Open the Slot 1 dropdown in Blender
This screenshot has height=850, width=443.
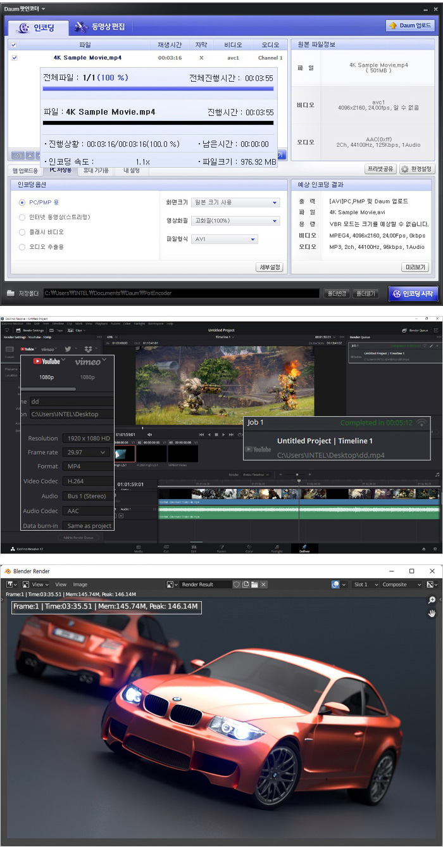click(x=366, y=585)
